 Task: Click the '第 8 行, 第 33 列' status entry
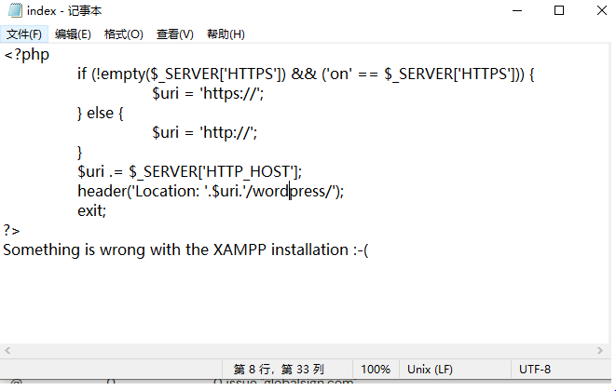[x=279, y=370]
